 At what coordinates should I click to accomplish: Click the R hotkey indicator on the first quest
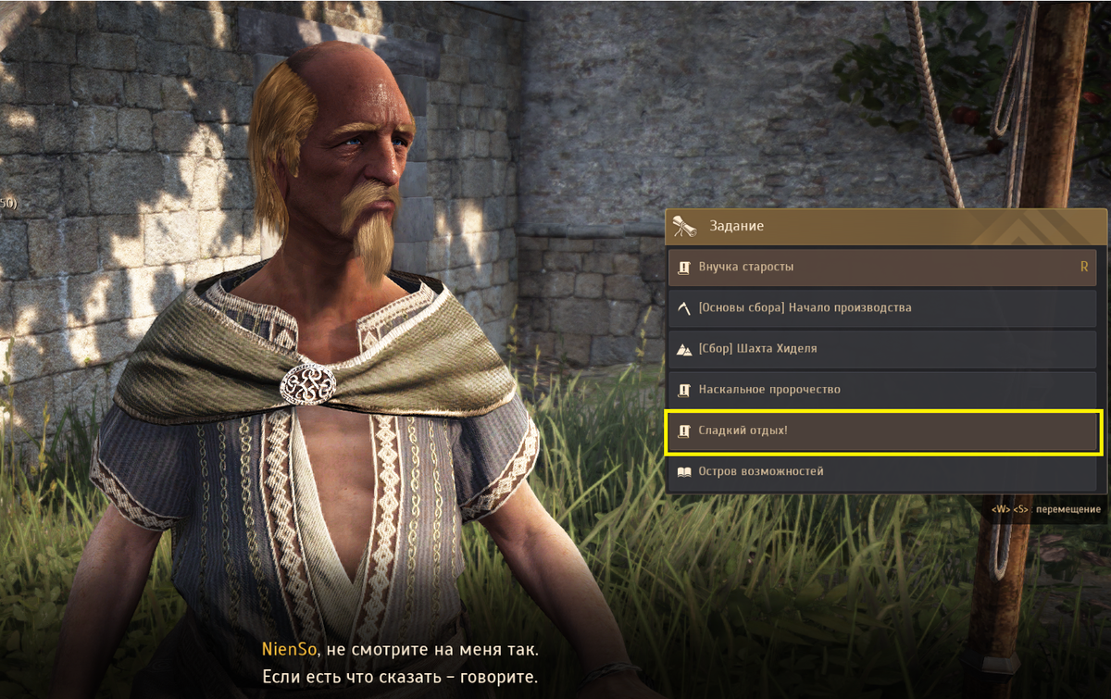(x=1084, y=267)
